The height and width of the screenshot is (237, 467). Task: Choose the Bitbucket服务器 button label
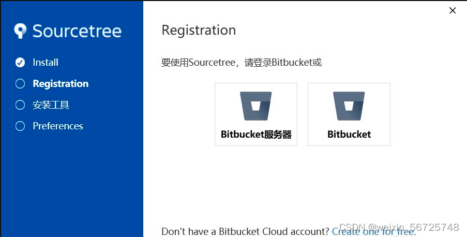256,135
